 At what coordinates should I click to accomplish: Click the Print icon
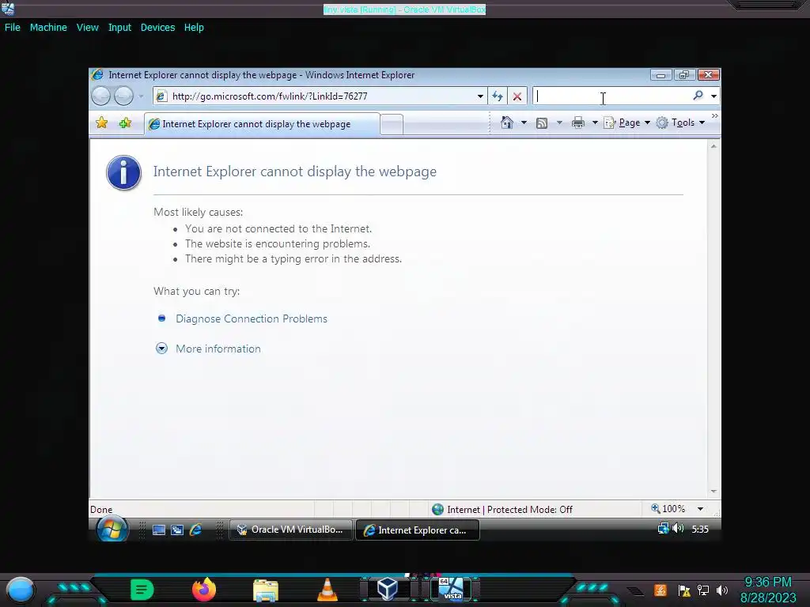coord(578,123)
